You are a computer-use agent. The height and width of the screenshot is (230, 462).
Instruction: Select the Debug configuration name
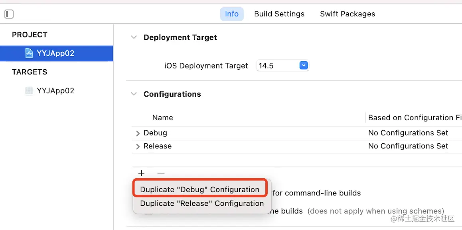(155, 133)
